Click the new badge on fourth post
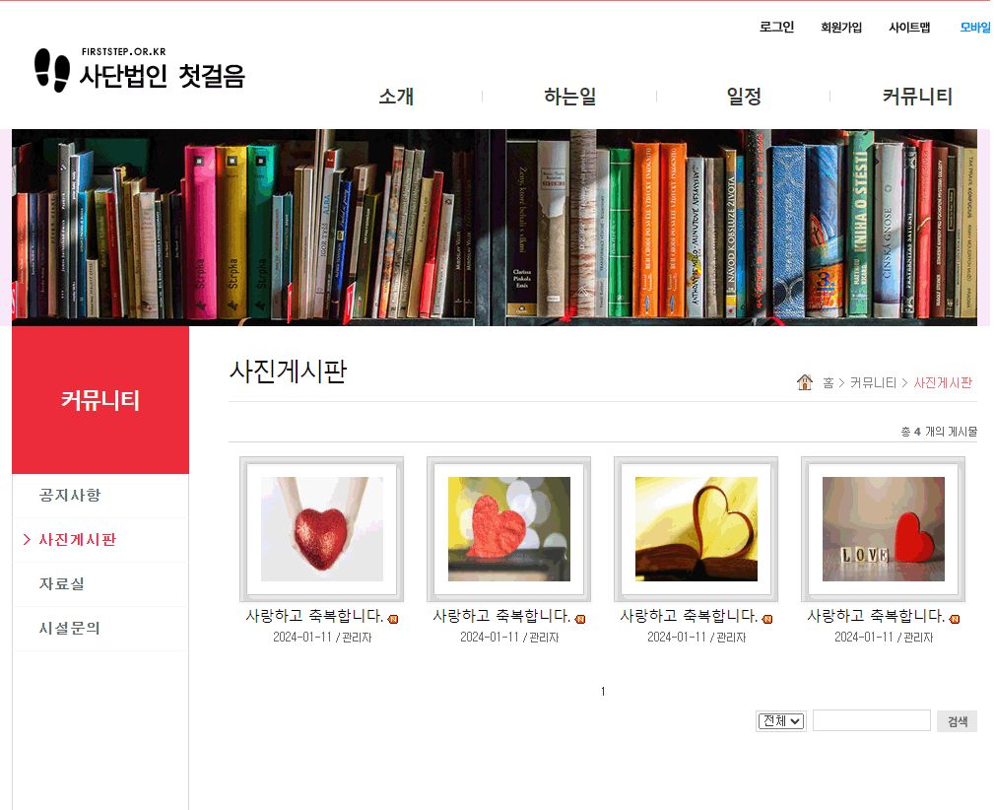995x810 pixels. coord(955,619)
